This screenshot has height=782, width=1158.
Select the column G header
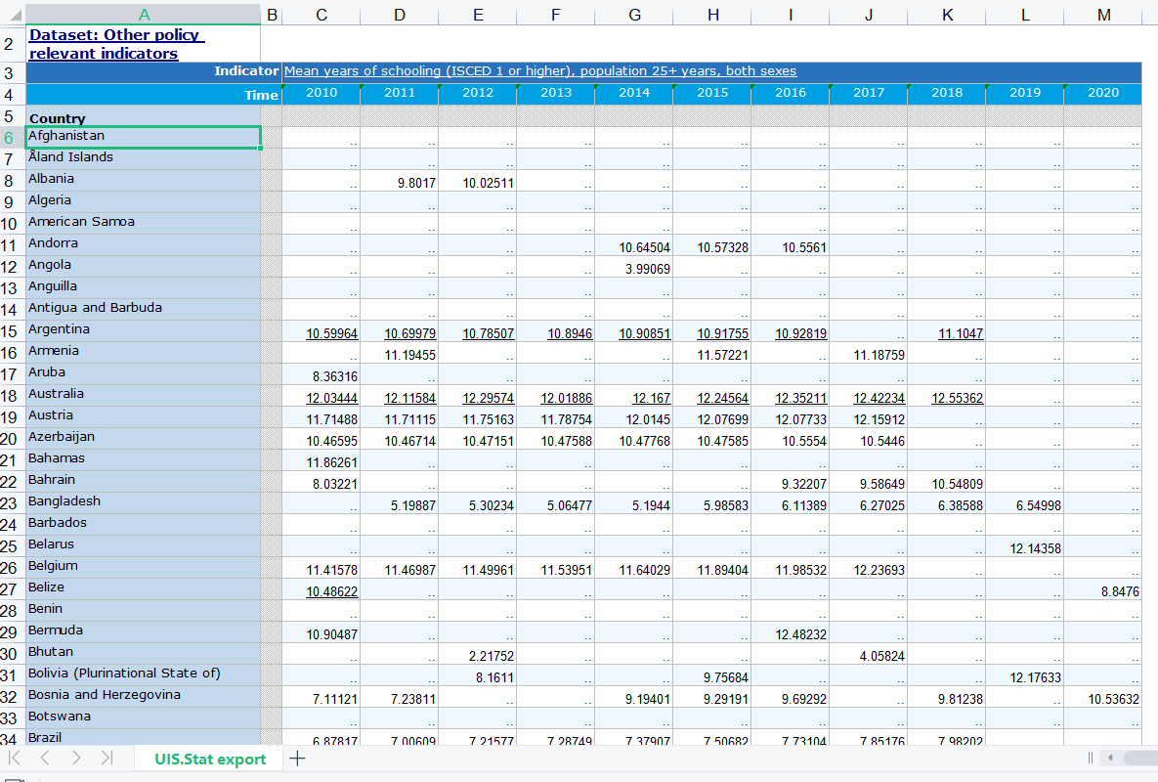pyautogui.click(x=634, y=14)
